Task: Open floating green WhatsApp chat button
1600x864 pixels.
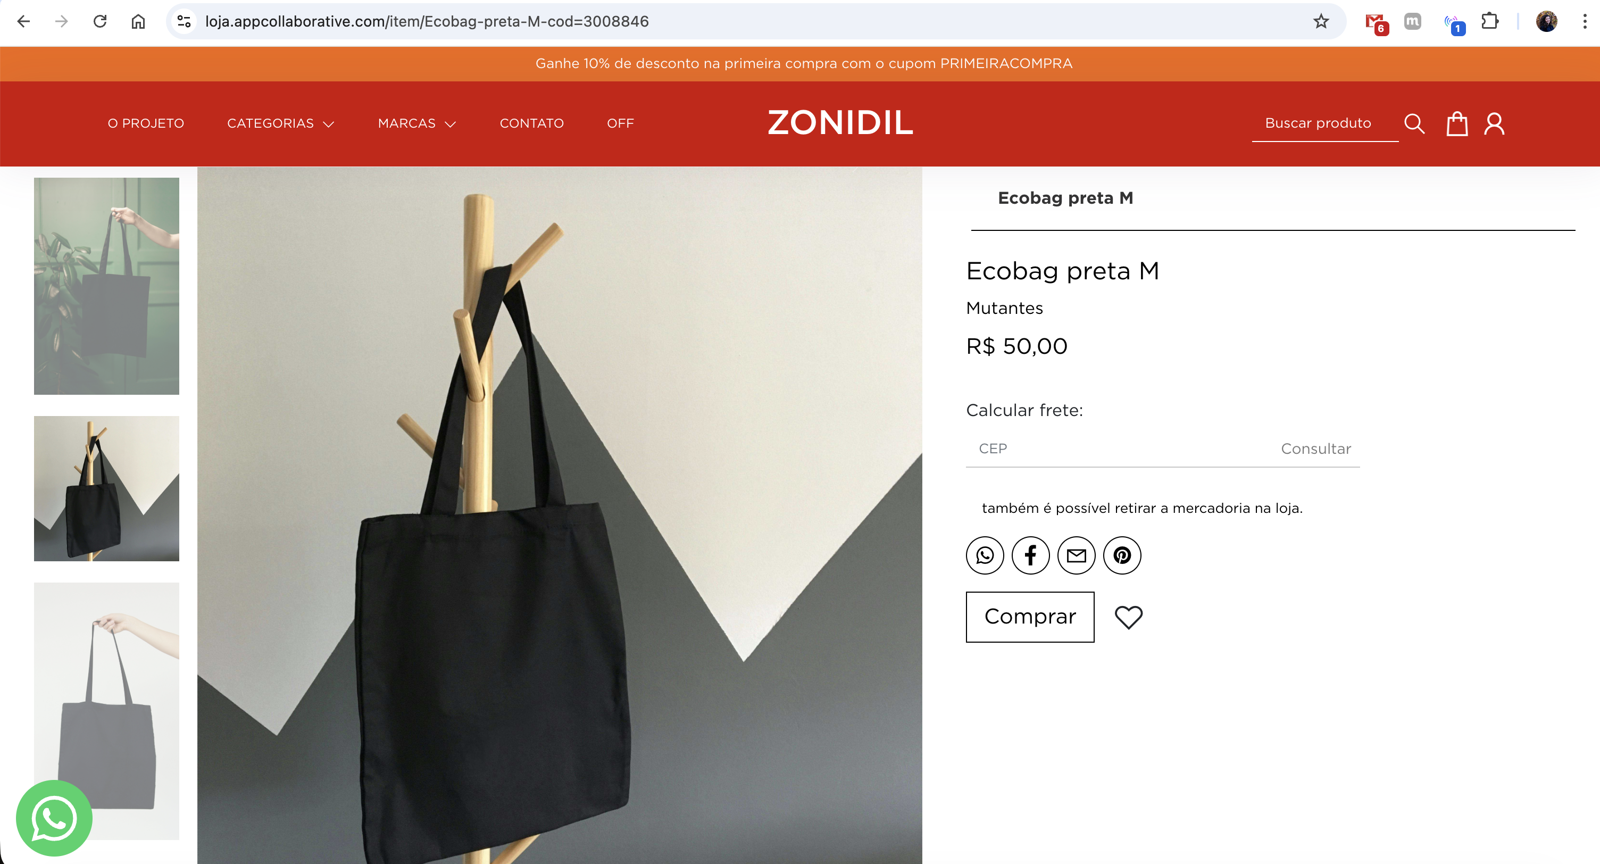Action: point(54,818)
